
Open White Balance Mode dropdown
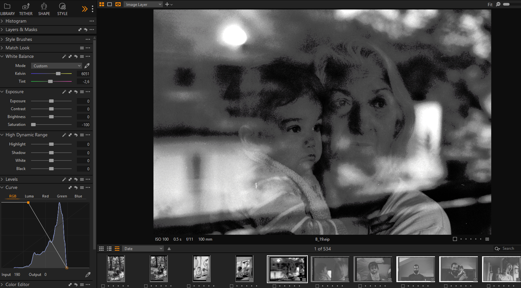56,66
